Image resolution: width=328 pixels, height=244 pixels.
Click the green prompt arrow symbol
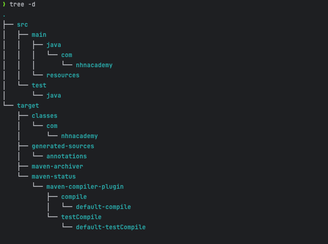[x=4, y=4]
